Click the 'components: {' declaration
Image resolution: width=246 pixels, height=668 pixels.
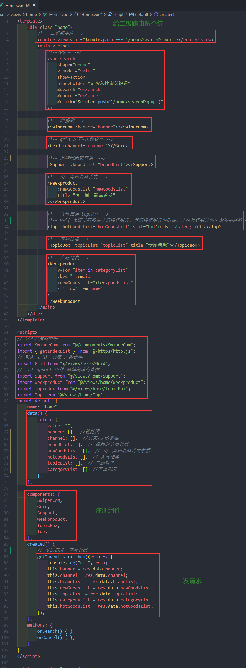coord(43,494)
